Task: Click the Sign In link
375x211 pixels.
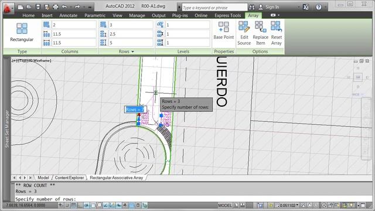Action: (x=272, y=7)
